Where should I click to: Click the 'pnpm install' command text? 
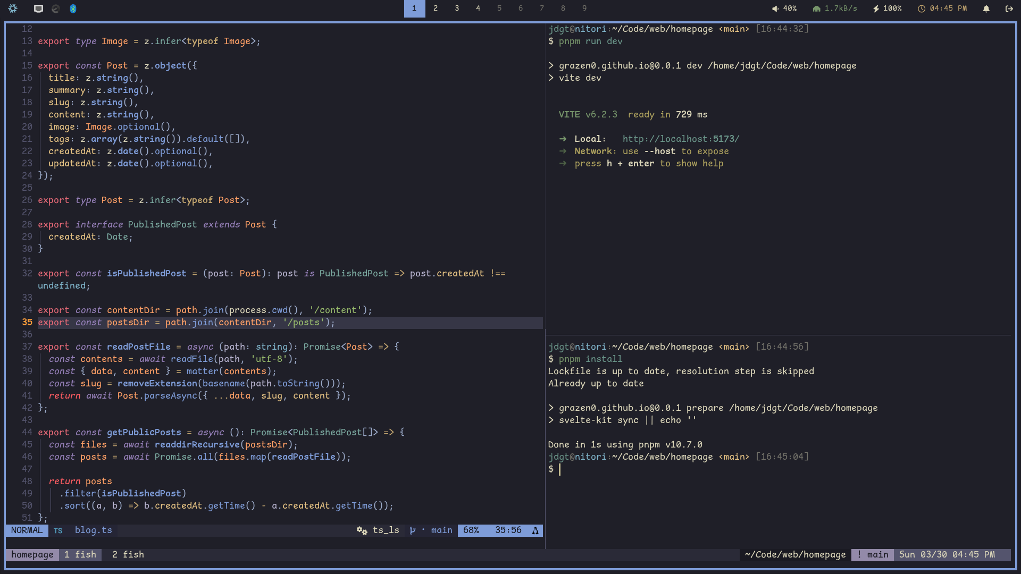pos(591,359)
